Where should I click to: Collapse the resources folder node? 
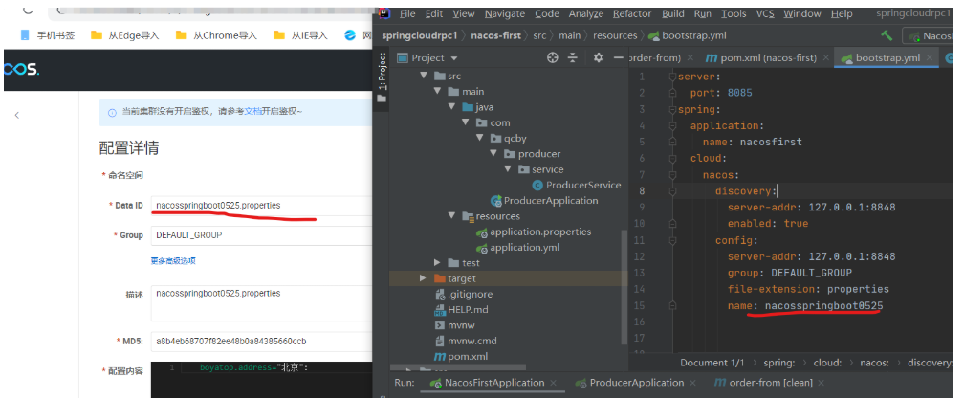coord(451,216)
